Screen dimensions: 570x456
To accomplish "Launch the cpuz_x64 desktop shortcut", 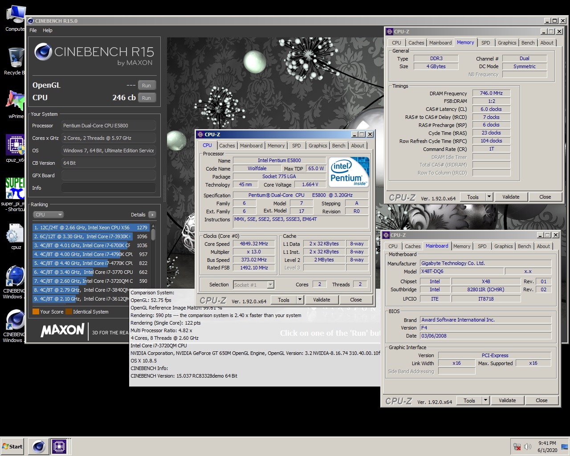I will [x=15, y=144].
